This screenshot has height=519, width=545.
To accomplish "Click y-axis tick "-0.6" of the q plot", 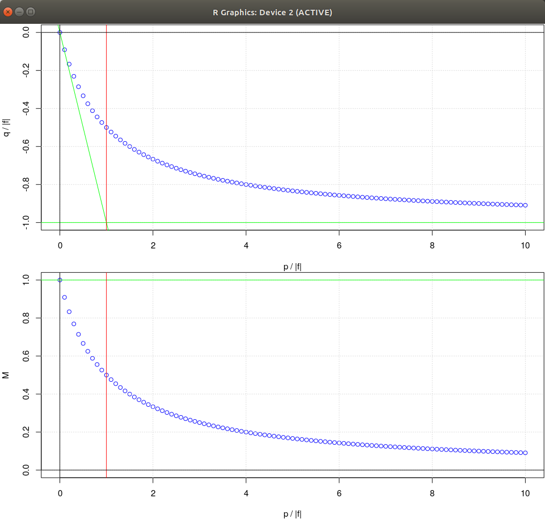I will tap(26, 146).
